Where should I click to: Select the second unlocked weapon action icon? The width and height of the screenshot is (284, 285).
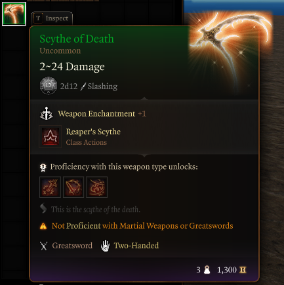(x=73, y=187)
